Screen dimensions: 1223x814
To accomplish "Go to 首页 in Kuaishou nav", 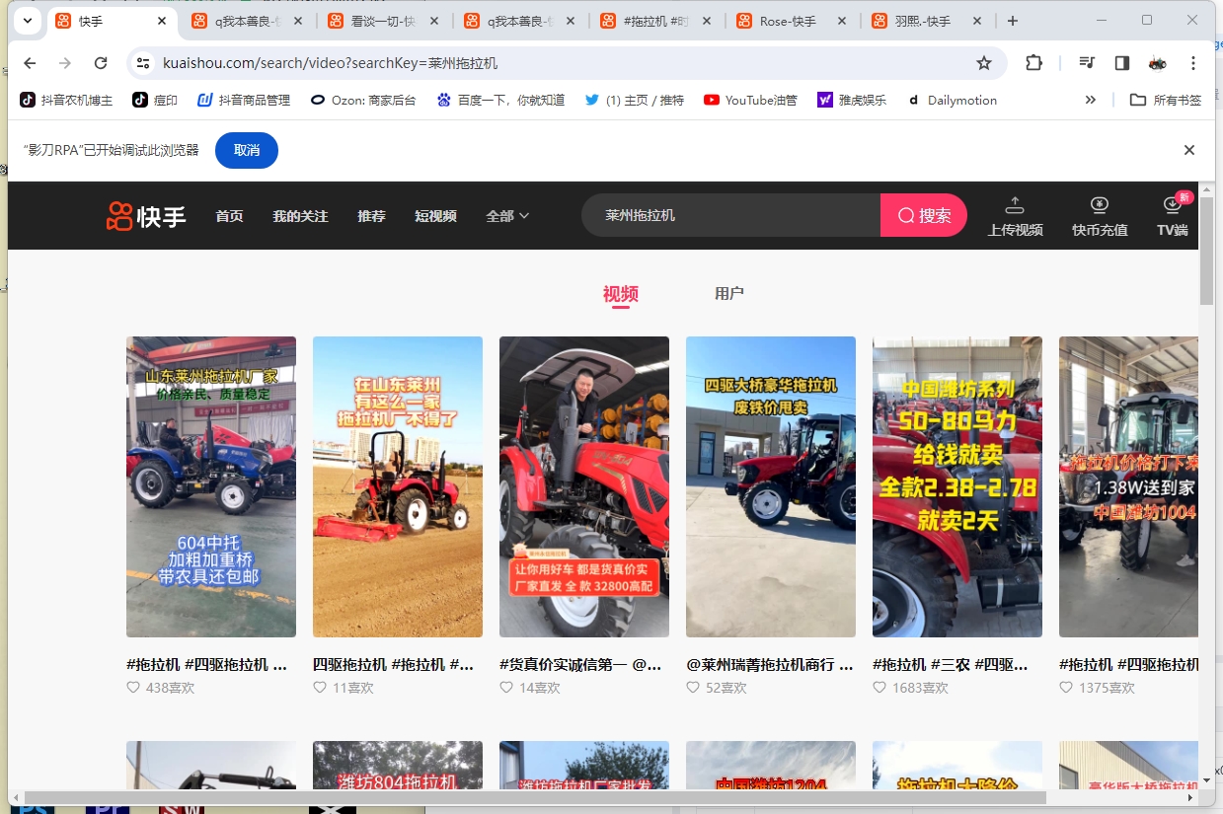I will click(x=229, y=216).
